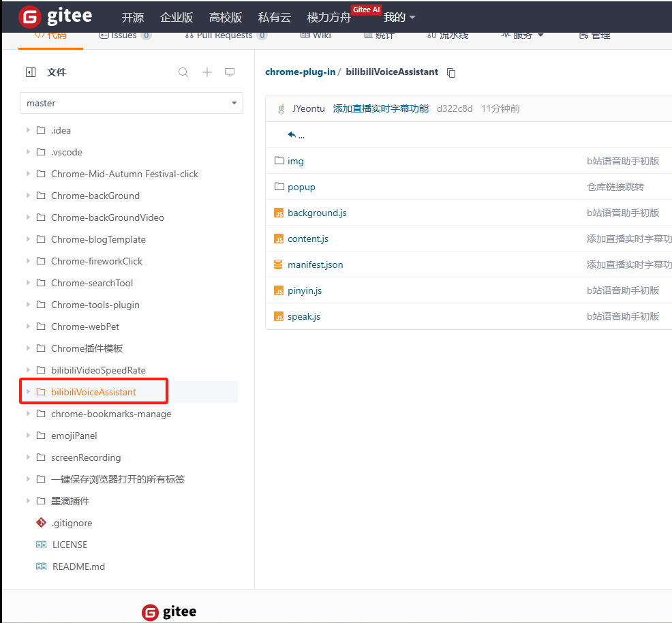Screen dimensions: 672x623
Task: Click folder icon of Chrome-webPet
Action: 41,326
